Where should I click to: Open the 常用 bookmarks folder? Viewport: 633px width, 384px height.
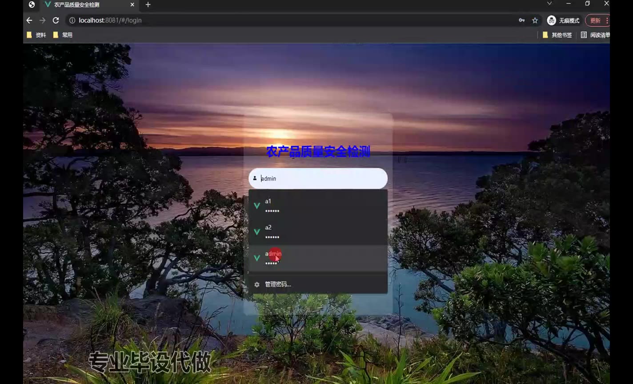tap(63, 35)
